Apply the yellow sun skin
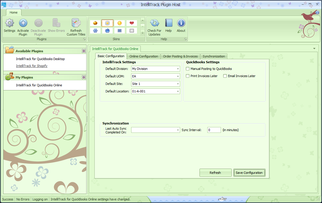 click(120, 23)
